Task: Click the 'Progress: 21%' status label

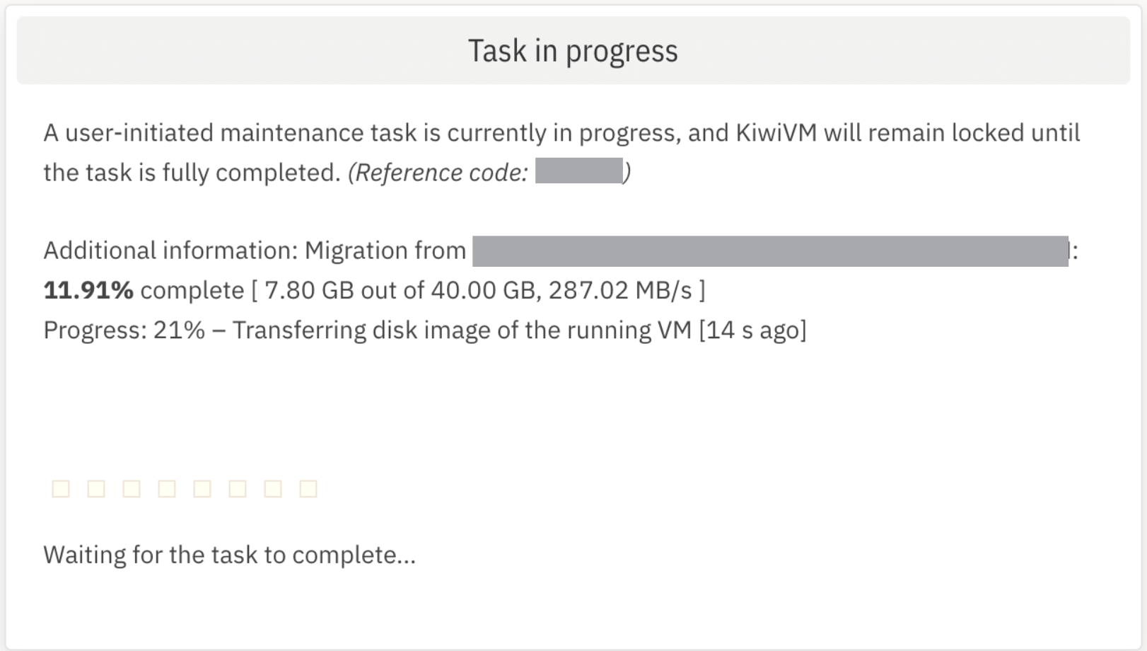Action: [124, 330]
